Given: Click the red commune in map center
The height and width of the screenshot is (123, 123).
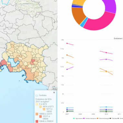Looking at the screenshot, I should click(x=32, y=62).
